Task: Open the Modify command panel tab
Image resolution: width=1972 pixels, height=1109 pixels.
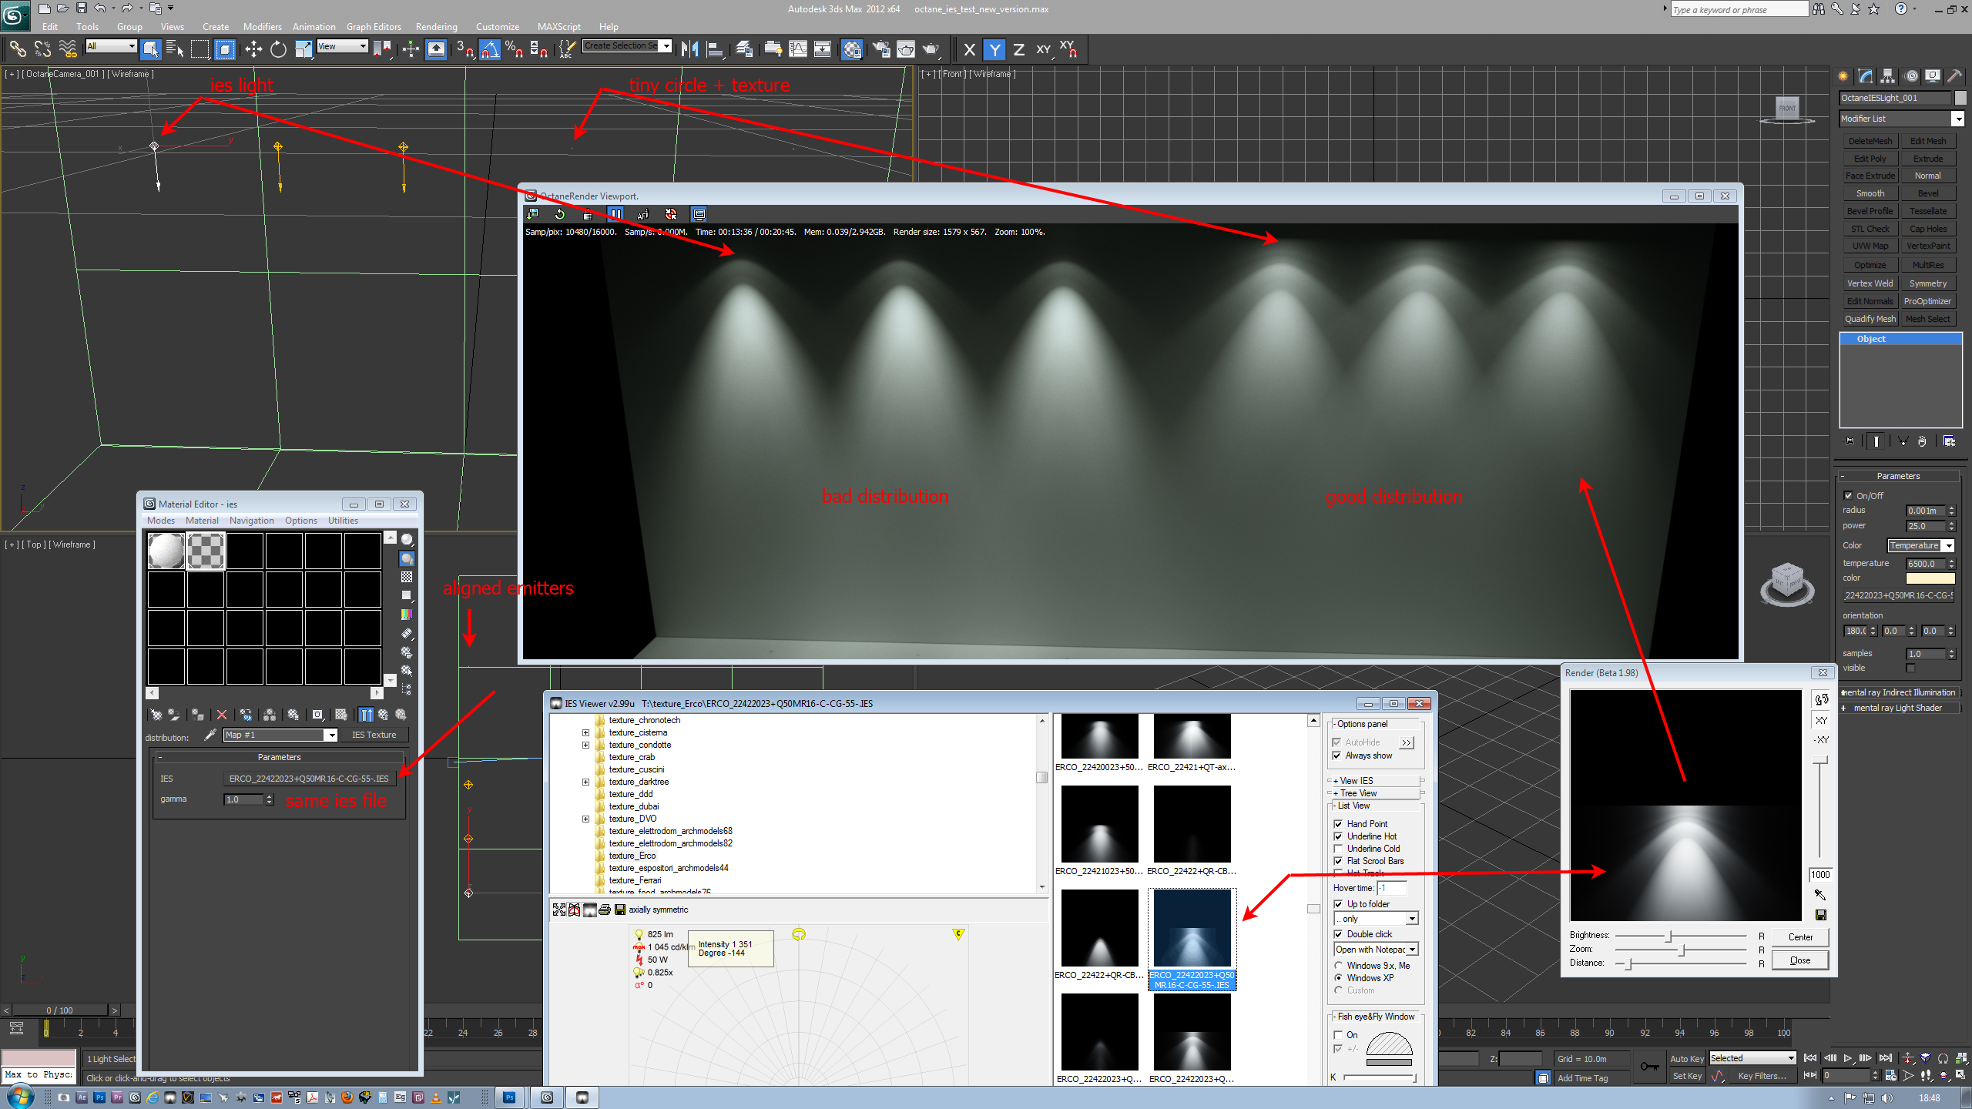Action: pos(1865,75)
